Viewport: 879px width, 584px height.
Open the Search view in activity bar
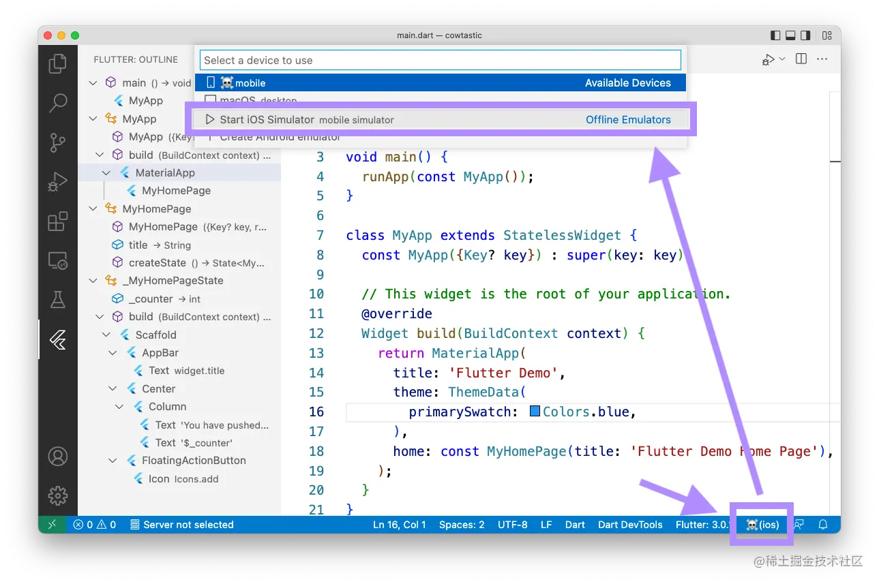pos(58,103)
